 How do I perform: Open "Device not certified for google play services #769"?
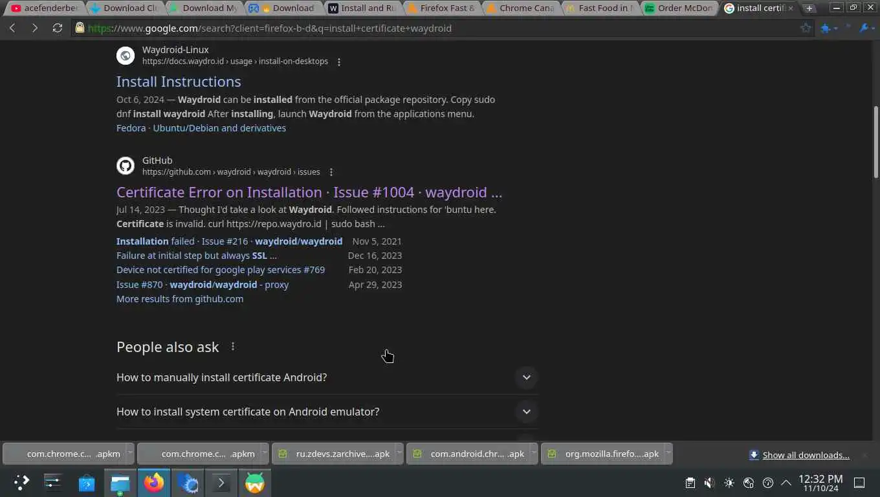tap(221, 270)
